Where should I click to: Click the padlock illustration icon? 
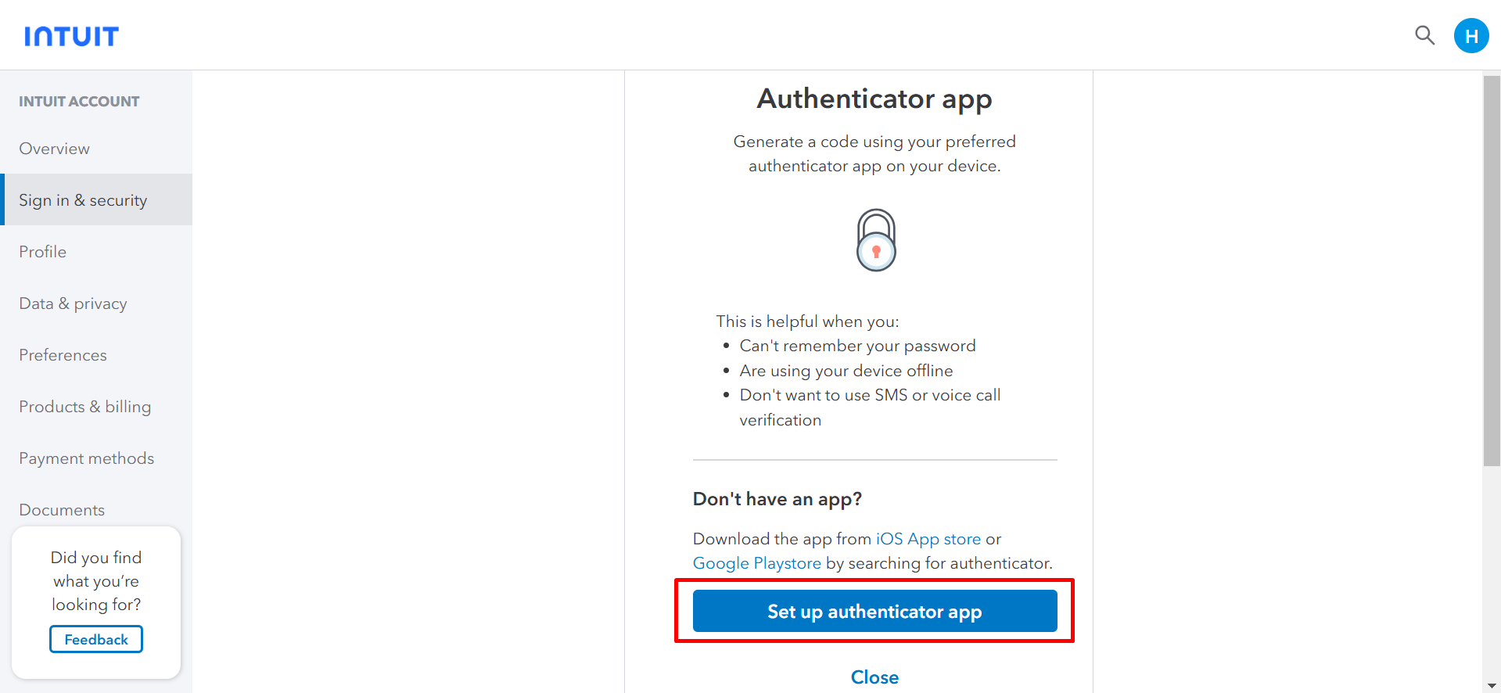pyautogui.click(x=875, y=240)
